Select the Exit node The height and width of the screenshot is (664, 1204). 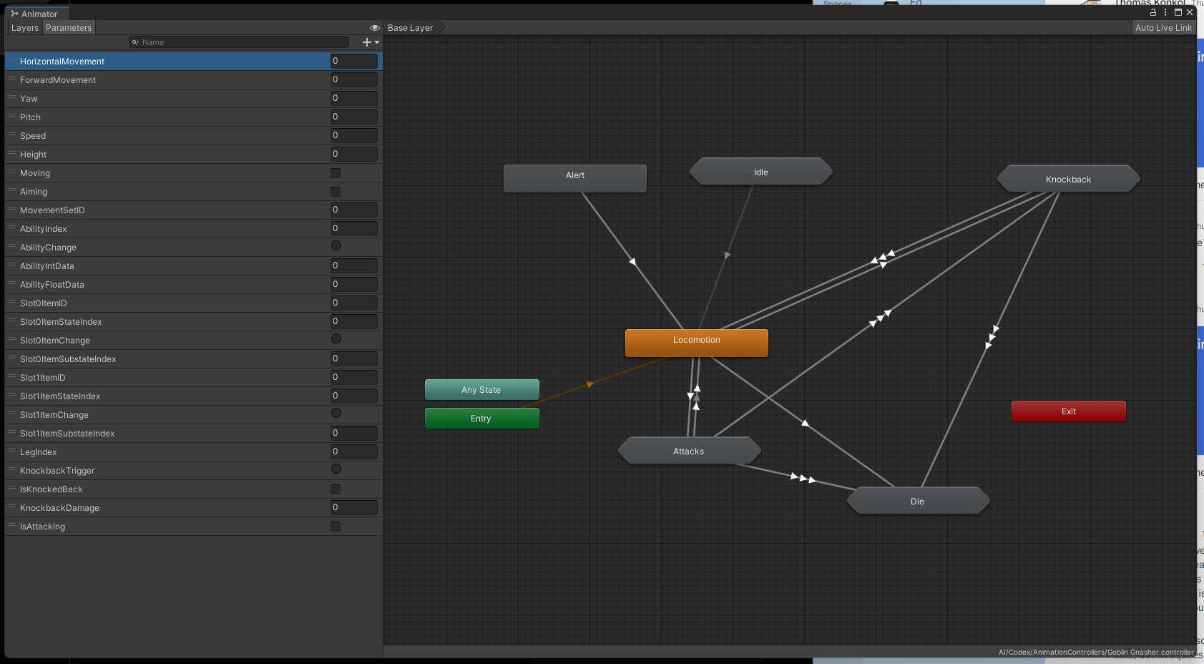1069,411
